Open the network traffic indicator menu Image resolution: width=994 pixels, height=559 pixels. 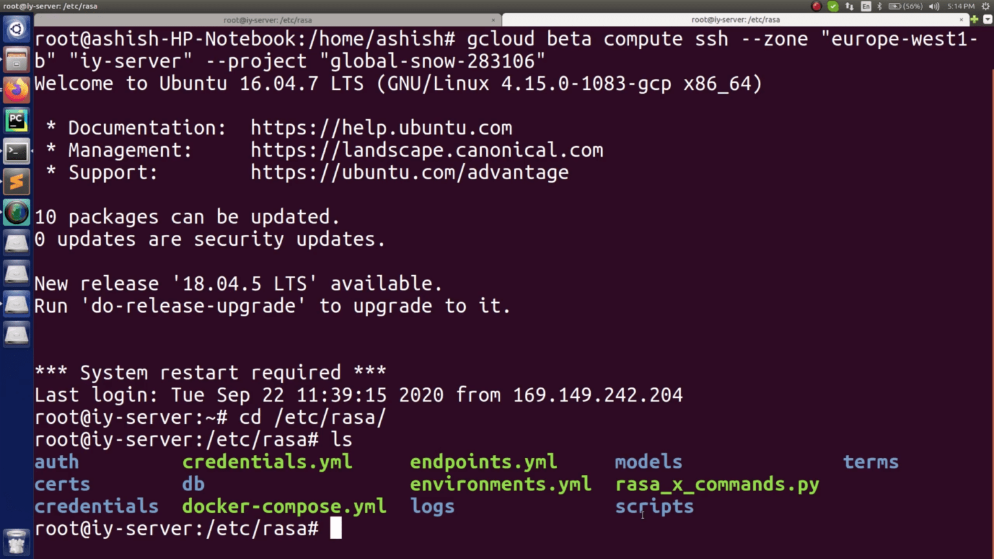(x=850, y=6)
